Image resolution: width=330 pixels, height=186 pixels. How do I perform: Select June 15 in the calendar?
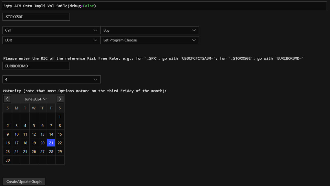point(60,134)
